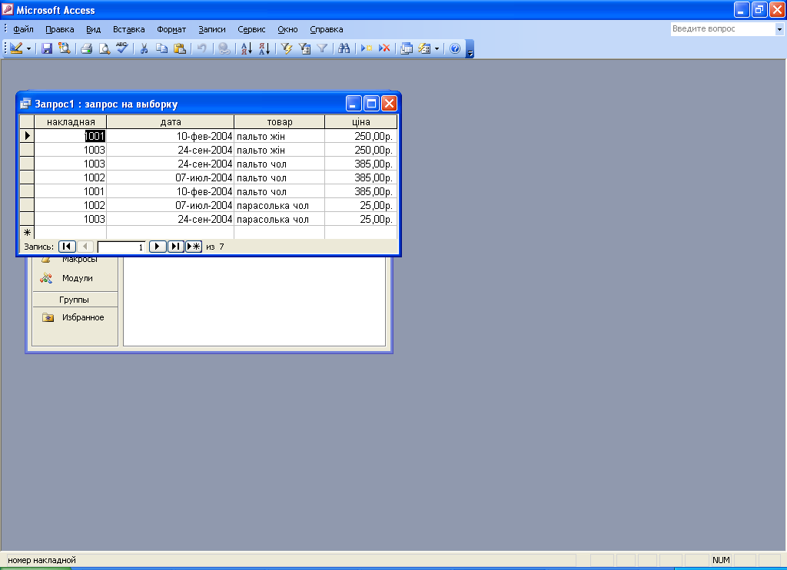Open the Файл menu
This screenshot has height=570, width=787.
coord(23,29)
